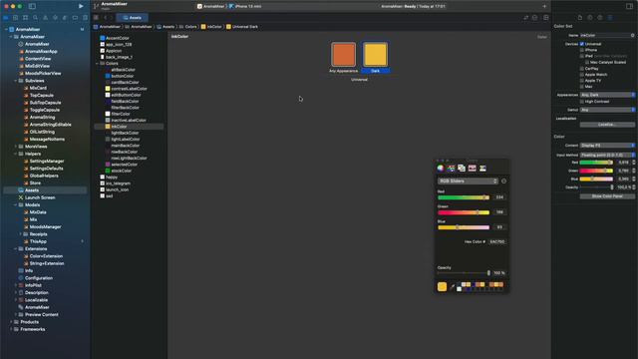Click the Localize button
Viewport: 638px width, 359px height.
(x=607, y=125)
